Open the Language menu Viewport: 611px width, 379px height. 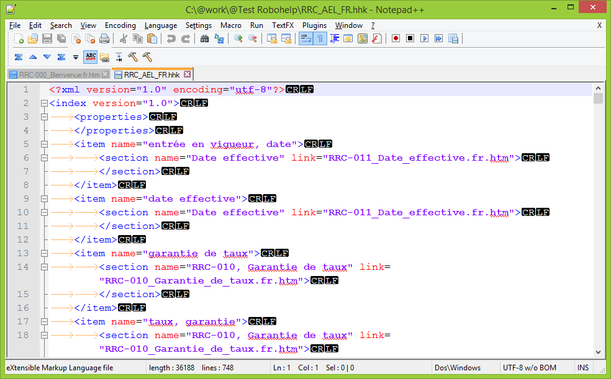(161, 25)
